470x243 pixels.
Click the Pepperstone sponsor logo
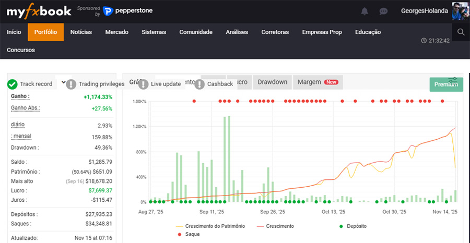127,11
